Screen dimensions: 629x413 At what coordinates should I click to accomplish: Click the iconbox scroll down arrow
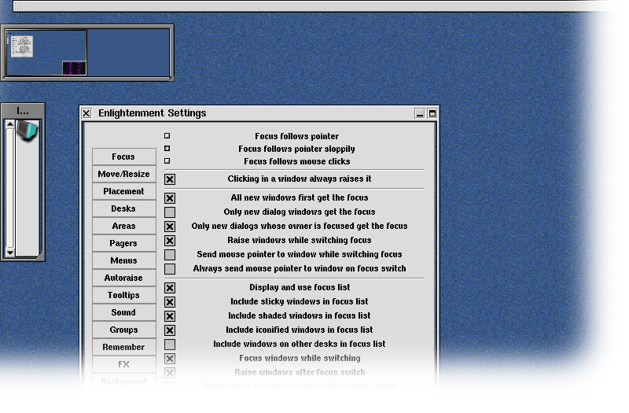tap(10, 253)
